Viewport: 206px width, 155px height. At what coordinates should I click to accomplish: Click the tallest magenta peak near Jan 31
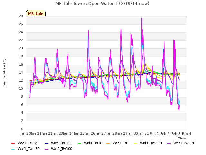142,18
